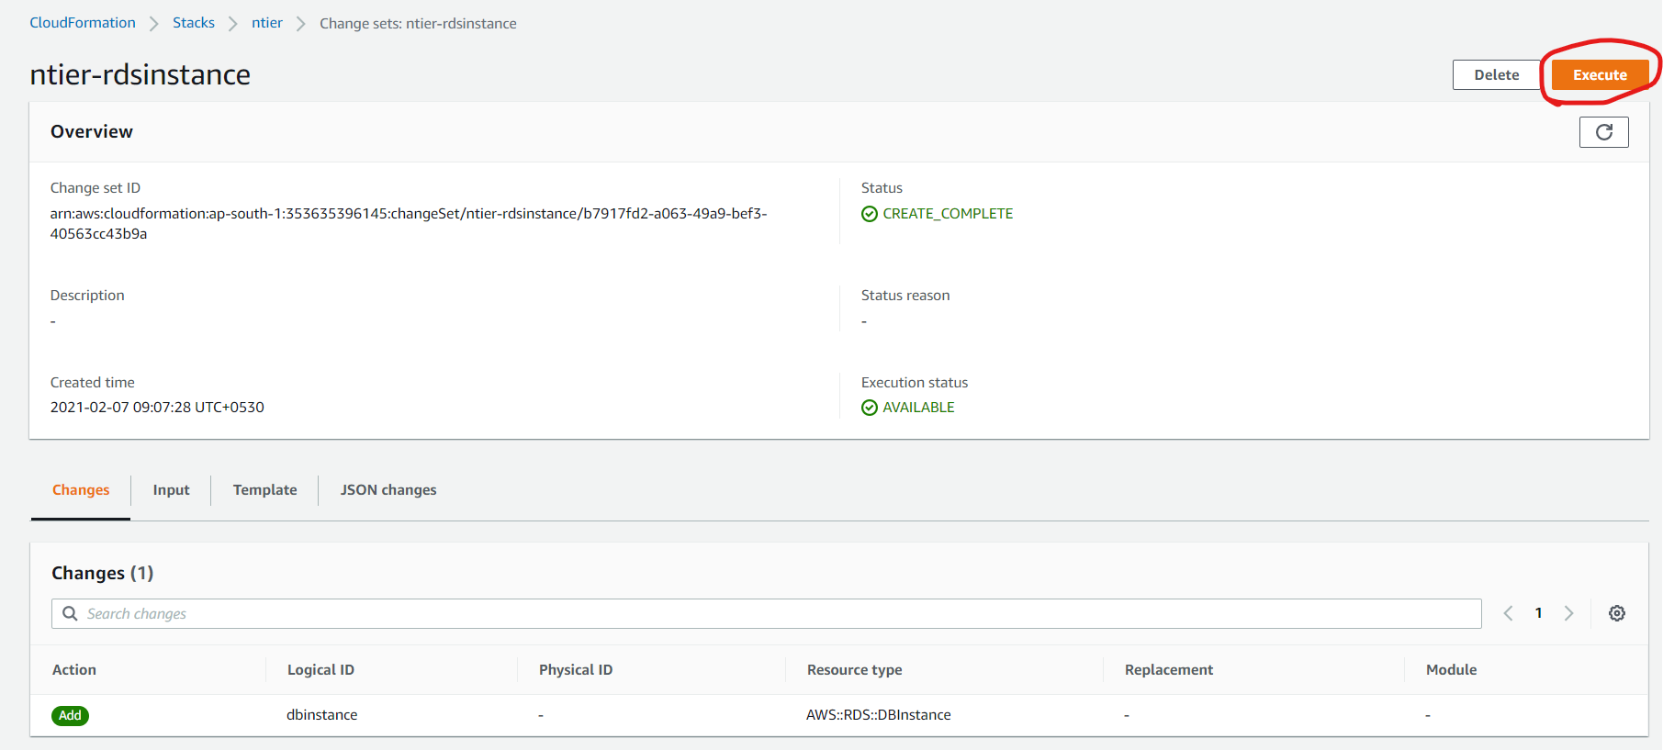
Task: Select the AWS::RDS::DBInstance resource type cell
Action: click(x=879, y=715)
